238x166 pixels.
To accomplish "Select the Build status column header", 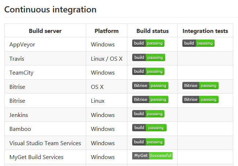I will click(152, 31).
